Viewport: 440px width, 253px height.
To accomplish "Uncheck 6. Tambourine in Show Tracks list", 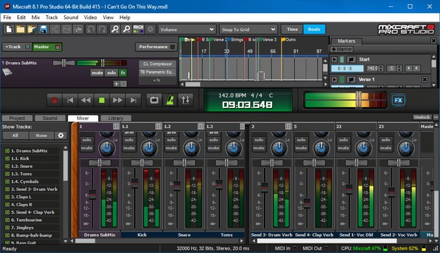I will tap(8, 220).
